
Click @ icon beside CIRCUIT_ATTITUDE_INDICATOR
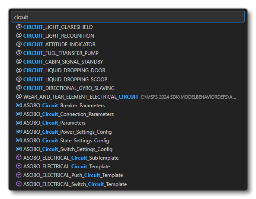(x=19, y=44)
